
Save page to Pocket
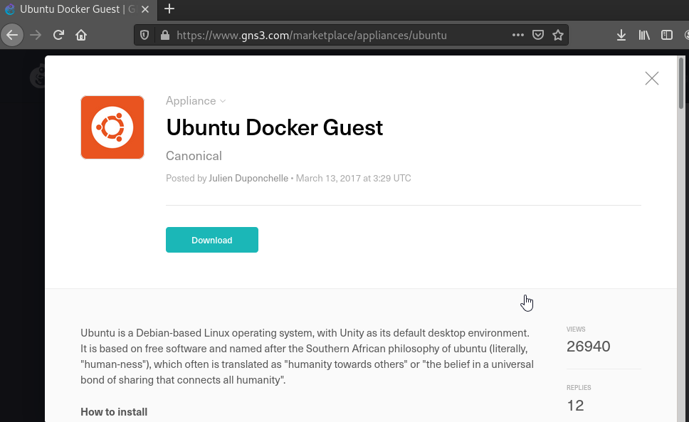[x=538, y=35]
